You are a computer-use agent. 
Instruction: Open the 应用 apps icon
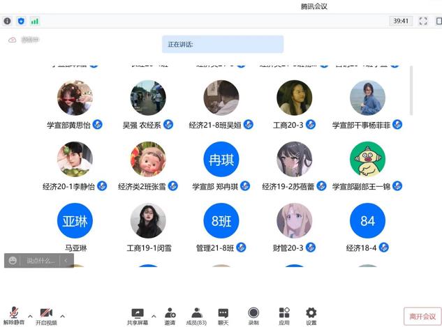click(x=284, y=313)
